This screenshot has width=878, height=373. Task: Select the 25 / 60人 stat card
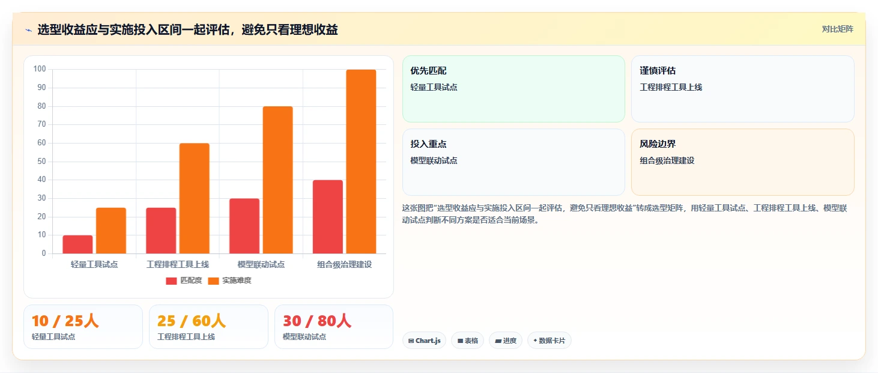[208, 327]
